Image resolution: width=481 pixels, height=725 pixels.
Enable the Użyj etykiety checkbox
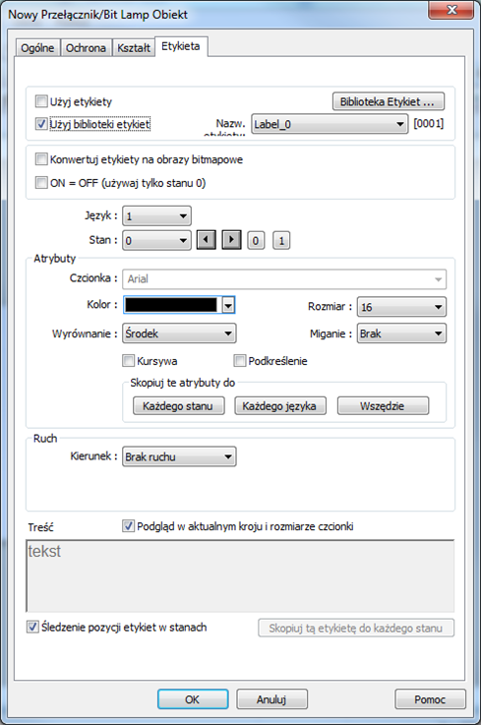[x=41, y=101]
